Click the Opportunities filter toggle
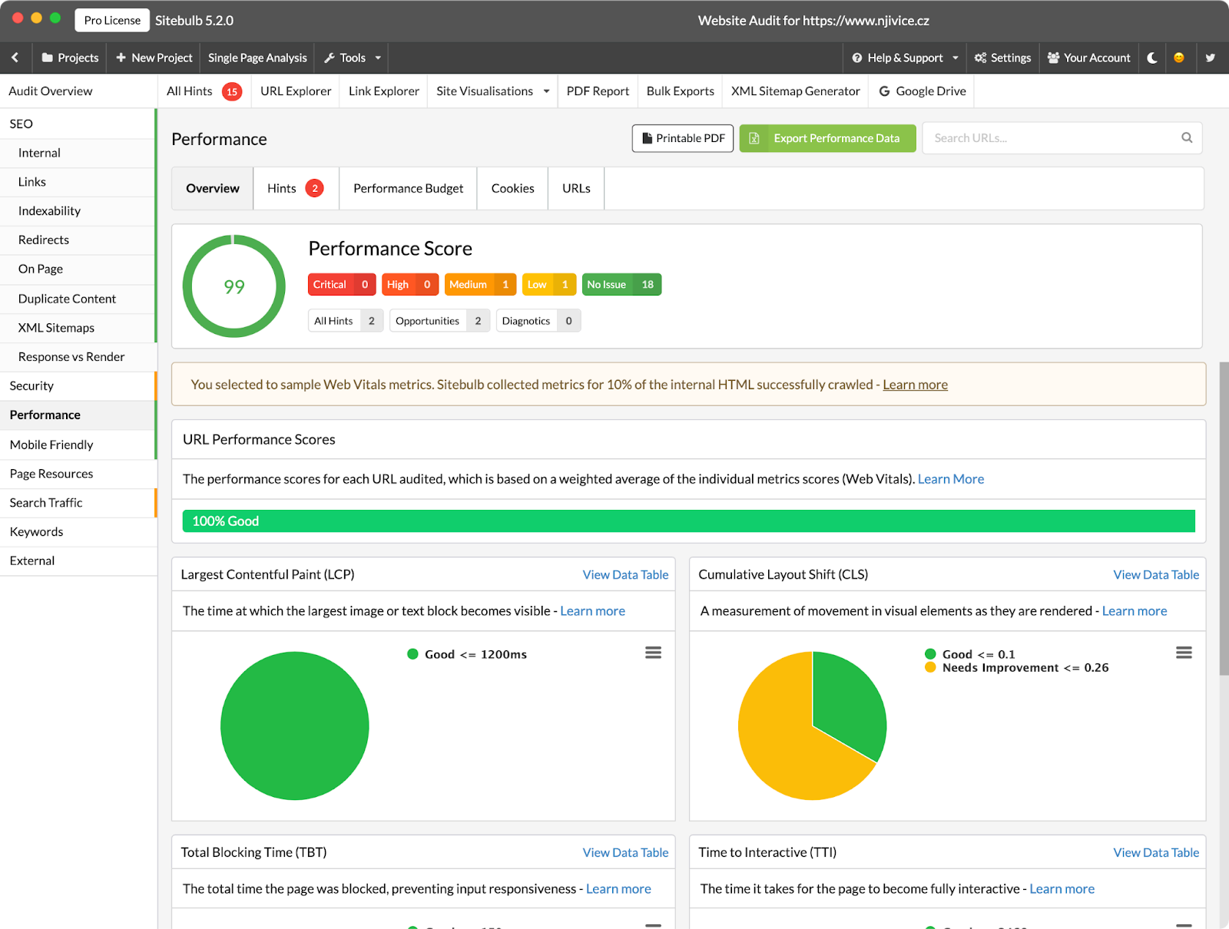The image size is (1229, 929). tap(439, 320)
